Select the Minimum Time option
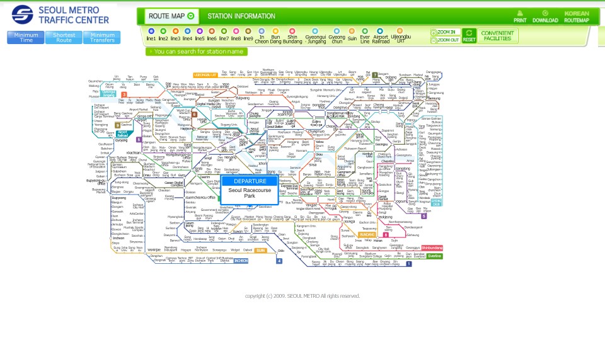This screenshot has height=340, width=605. tap(25, 37)
